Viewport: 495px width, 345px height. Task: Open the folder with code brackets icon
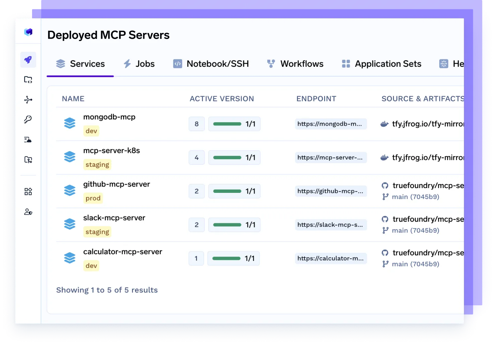(28, 80)
